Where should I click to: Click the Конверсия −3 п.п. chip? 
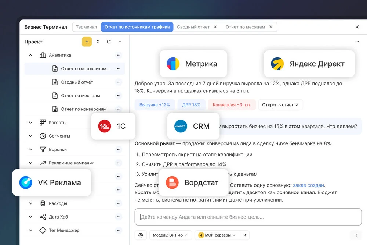232,105
